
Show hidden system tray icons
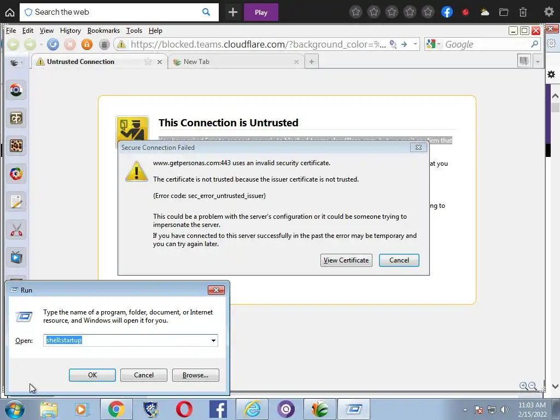465,410
